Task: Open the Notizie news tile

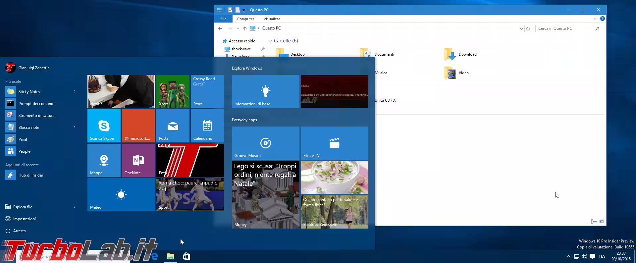Action: coord(121,91)
